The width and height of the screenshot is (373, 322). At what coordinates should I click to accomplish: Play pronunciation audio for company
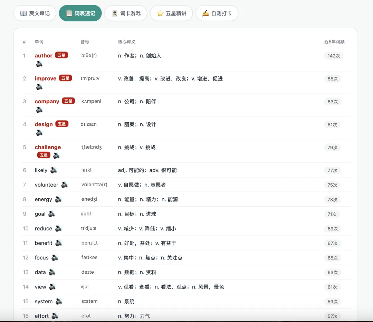39,110
